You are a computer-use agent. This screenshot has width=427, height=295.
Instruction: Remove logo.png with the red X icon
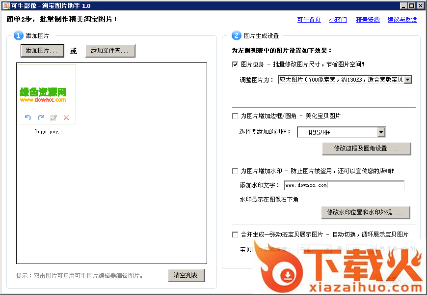(x=66, y=118)
